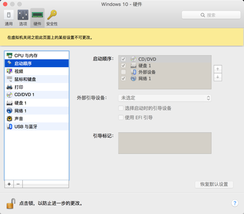The image size is (244, 214).
Task: Click the 外部设备 icon in boot order list
Action: click(133, 72)
